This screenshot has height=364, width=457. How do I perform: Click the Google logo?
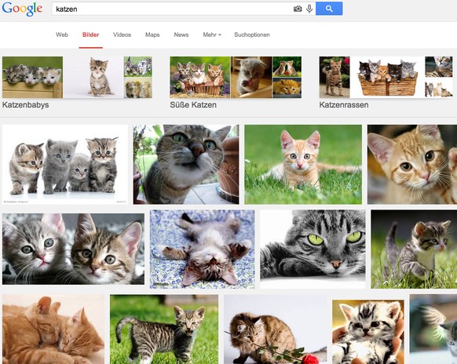pos(22,9)
